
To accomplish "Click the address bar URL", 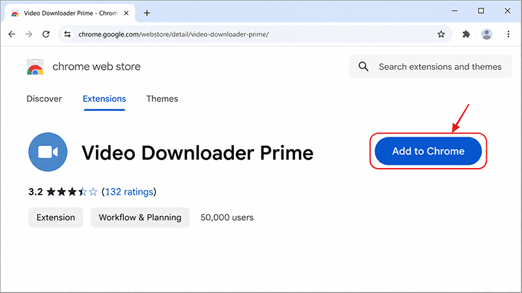I will (173, 35).
